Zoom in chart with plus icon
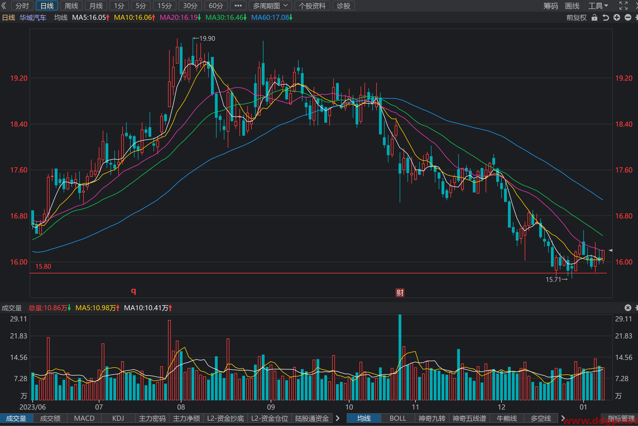Image resolution: width=638 pixels, height=426 pixels. [617, 18]
